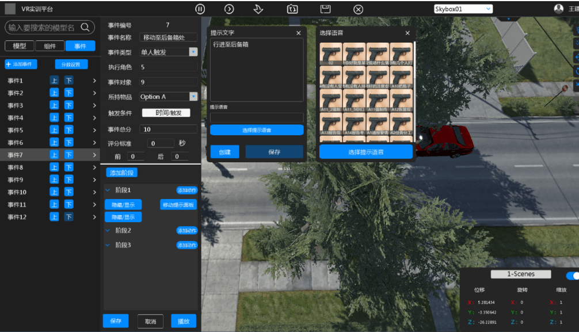Open the 所持物品 Option A dropdown
The image size is (579, 332).
coord(193,97)
